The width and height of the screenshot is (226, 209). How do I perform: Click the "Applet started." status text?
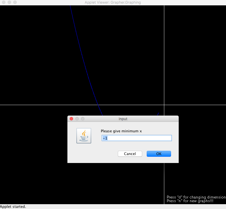[x=13, y=207]
